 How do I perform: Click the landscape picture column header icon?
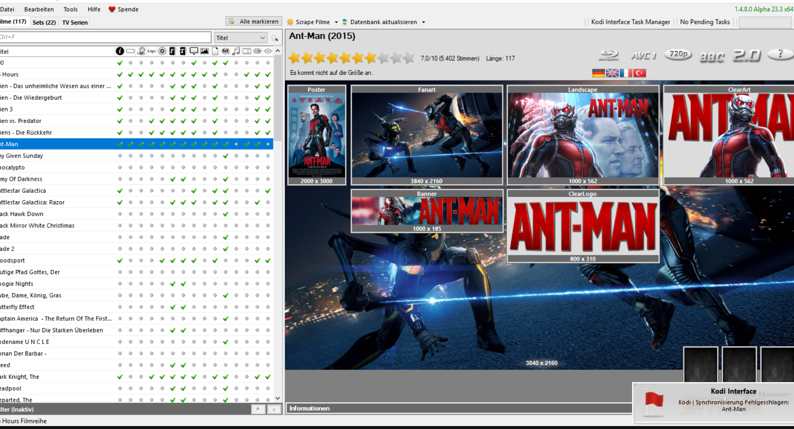(x=205, y=51)
